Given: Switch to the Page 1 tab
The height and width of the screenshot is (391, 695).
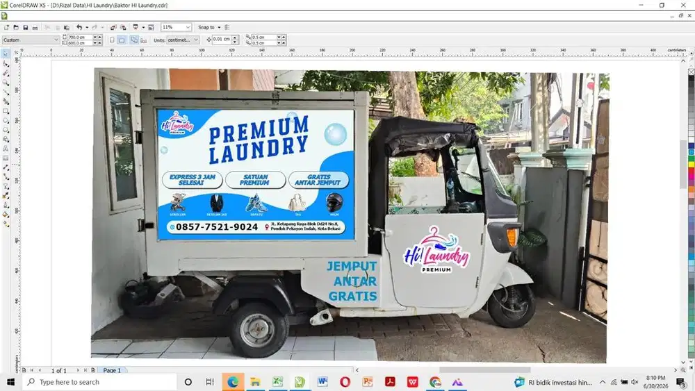Looking at the screenshot, I should tap(112, 370).
